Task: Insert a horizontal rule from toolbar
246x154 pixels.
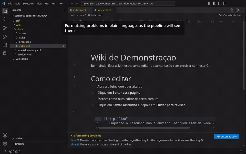Action: point(221,22)
